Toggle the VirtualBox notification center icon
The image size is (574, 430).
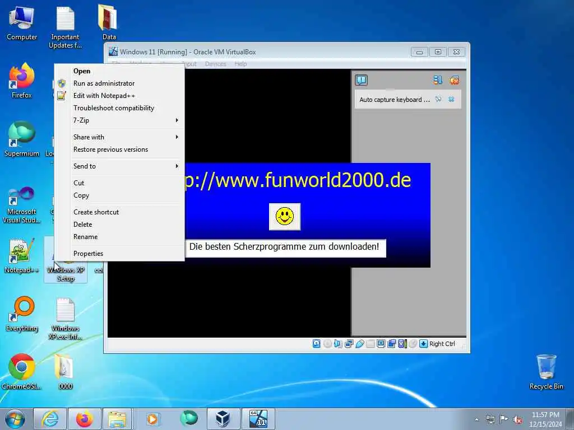362,80
